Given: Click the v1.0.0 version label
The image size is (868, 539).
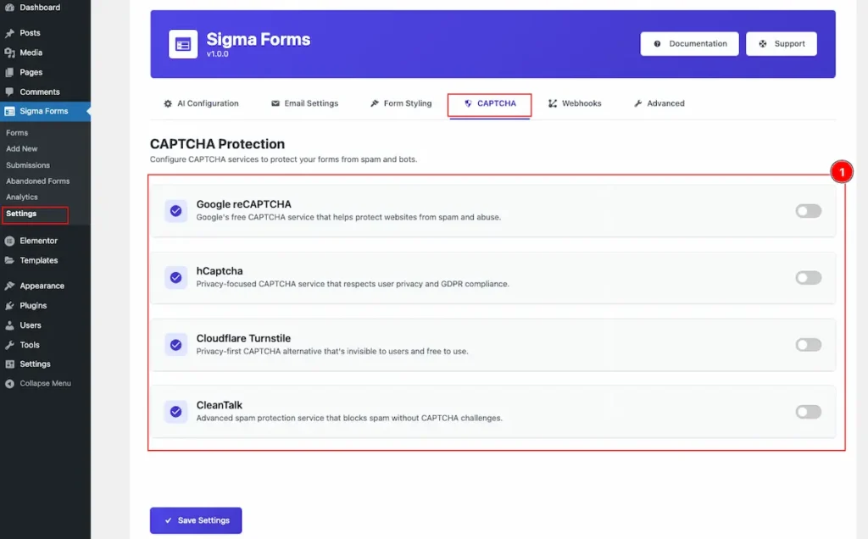Looking at the screenshot, I should click(218, 53).
